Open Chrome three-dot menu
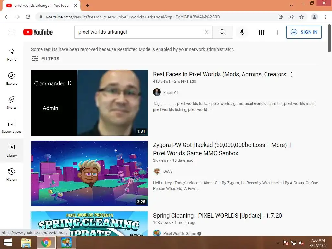 click(x=325, y=17)
